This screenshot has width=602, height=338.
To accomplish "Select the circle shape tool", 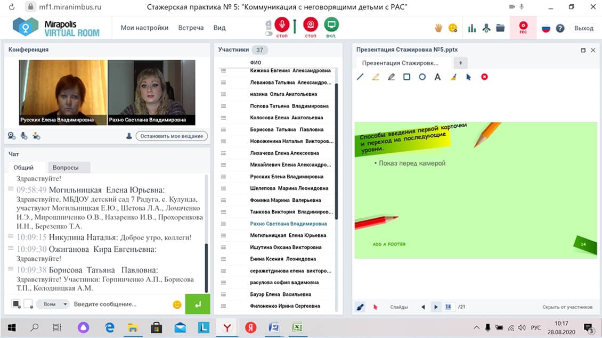I will coord(422,77).
